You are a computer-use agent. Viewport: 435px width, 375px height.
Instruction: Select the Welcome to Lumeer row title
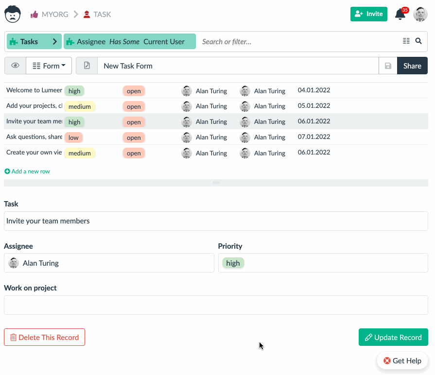coord(34,90)
